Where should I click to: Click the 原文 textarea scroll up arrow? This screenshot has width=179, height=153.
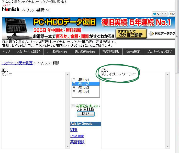tap(68, 74)
